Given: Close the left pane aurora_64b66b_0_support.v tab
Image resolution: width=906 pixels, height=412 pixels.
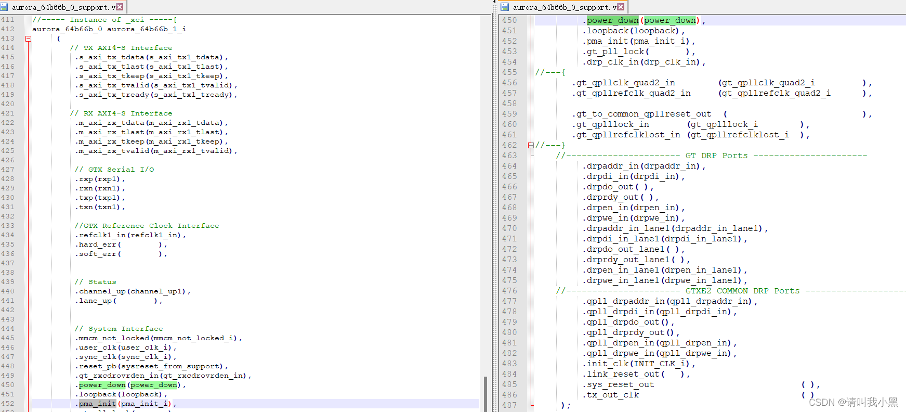Looking at the screenshot, I should pos(120,7).
